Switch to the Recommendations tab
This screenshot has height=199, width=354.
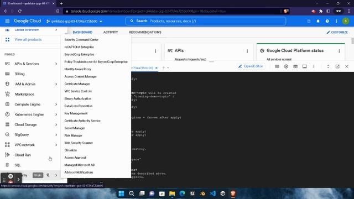tap(145, 32)
